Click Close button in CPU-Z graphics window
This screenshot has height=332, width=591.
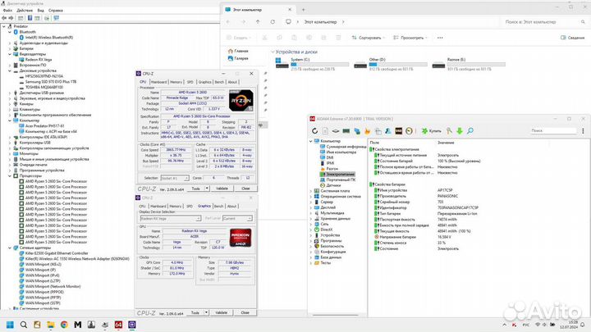coord(245,312)
